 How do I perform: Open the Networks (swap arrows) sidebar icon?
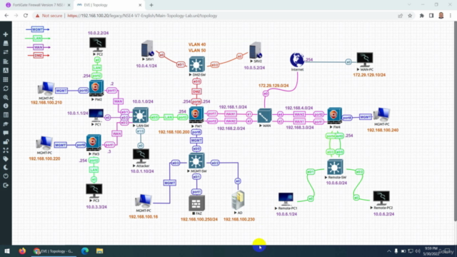(x=6, y=52)
